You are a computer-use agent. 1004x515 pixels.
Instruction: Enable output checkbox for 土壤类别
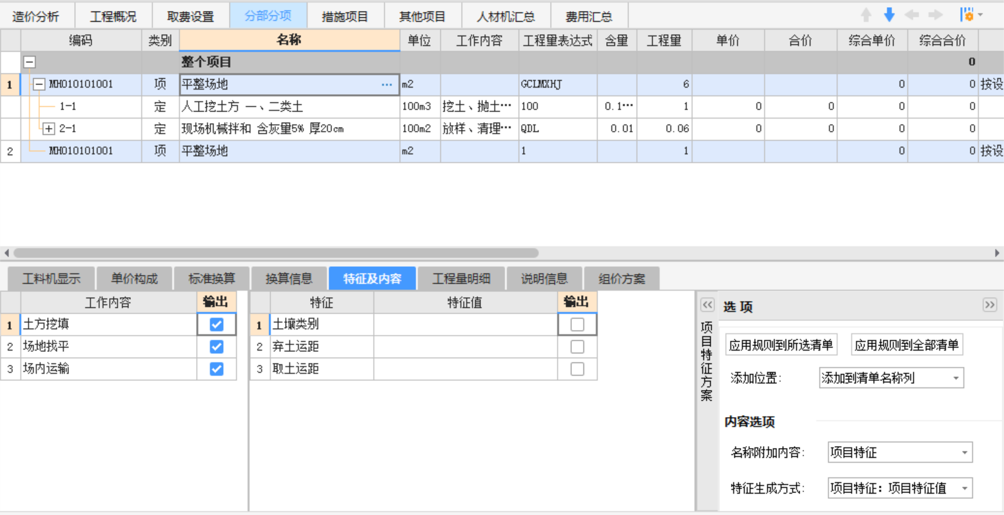[577, 324]
